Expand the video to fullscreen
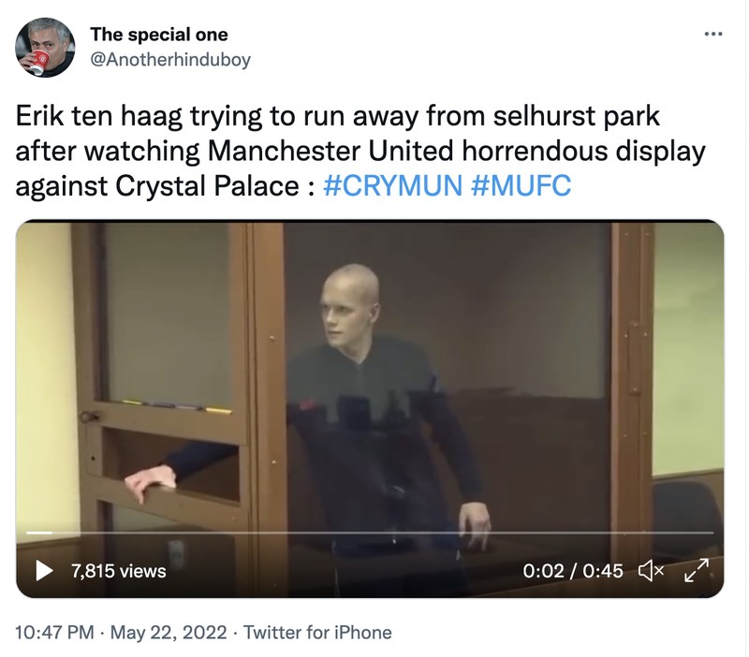749x657 pixels. pyautogui.click(x=696, y=570)
